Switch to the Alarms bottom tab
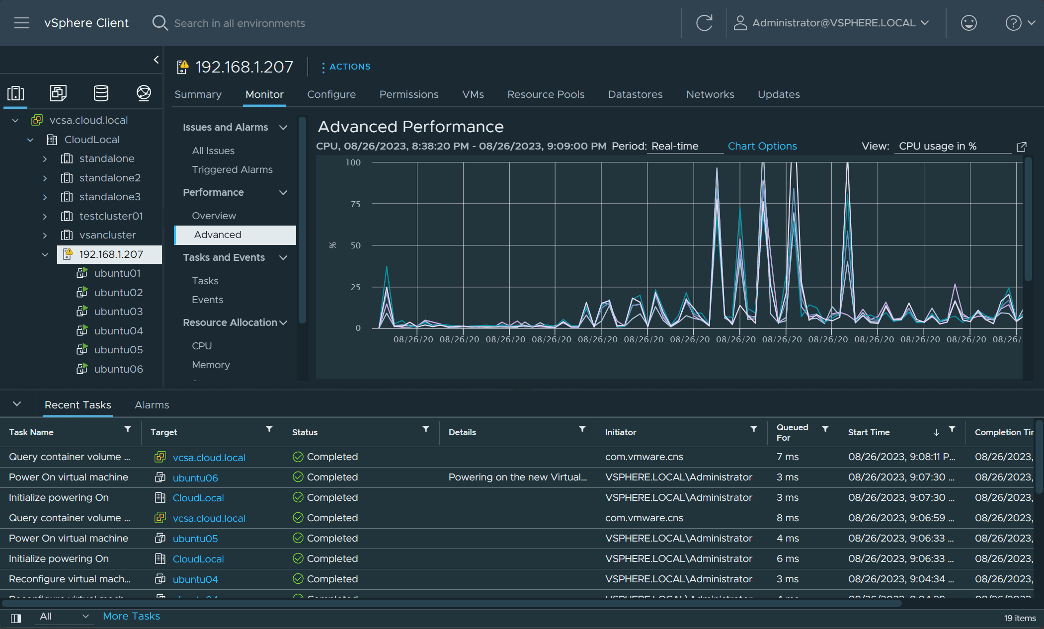 [x=152, y=405]
